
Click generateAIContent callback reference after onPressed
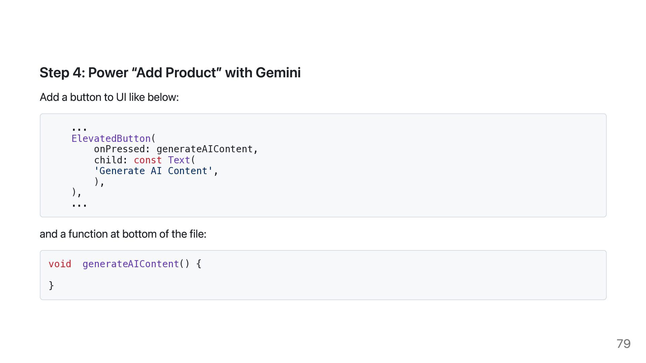[x=204, y=149]
